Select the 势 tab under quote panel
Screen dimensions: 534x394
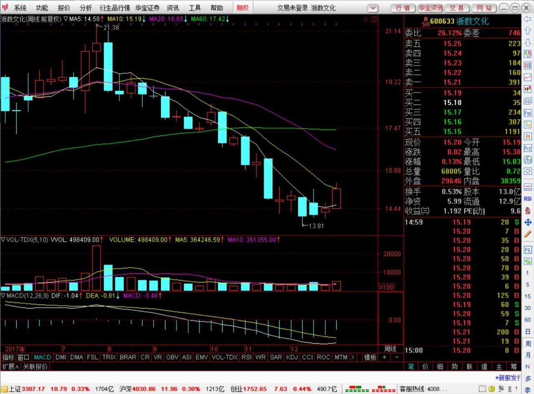click(454, 366)
